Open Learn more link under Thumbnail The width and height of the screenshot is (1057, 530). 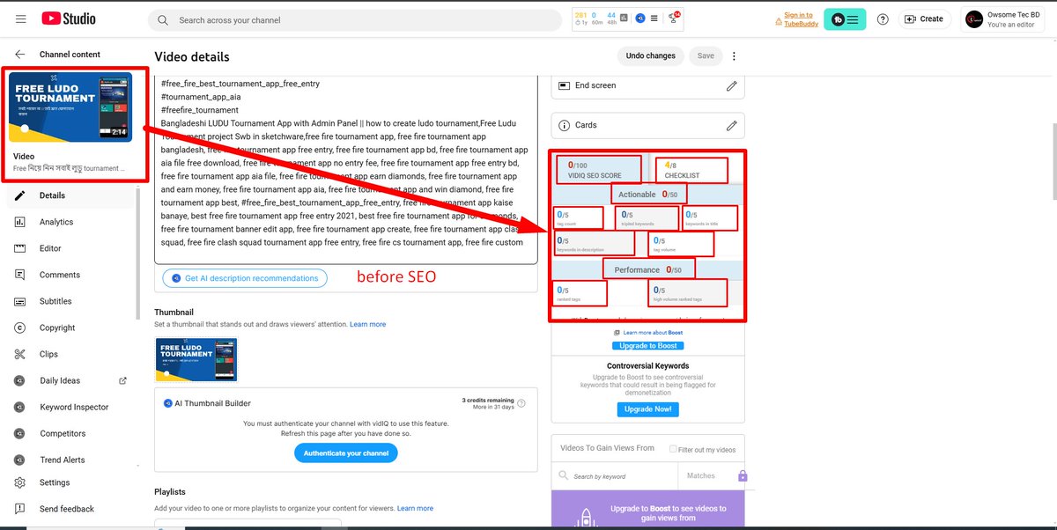pyautogui.click(x=367, y=324)
